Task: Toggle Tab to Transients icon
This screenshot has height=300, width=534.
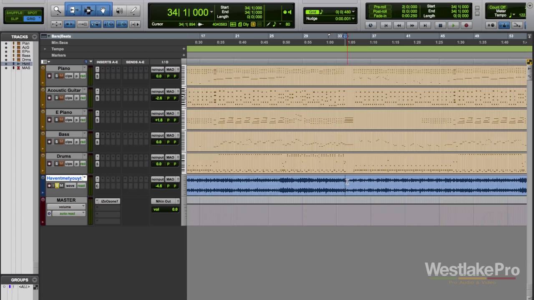Action: pos(69,24)
